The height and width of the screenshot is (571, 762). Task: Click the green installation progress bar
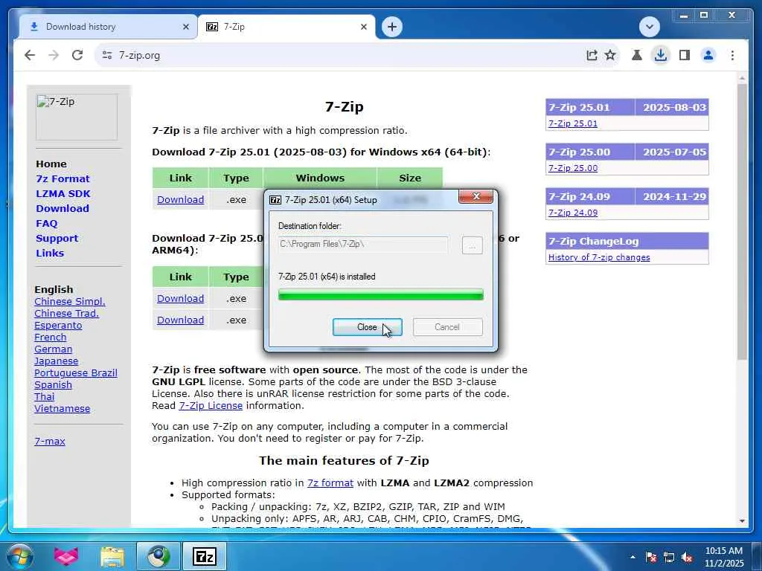click(380, 294)
